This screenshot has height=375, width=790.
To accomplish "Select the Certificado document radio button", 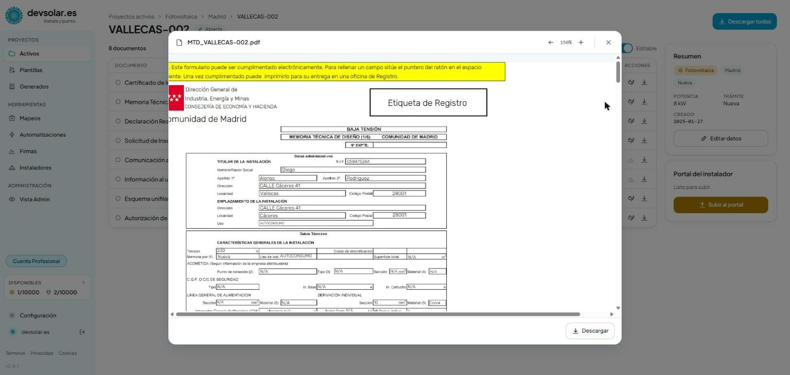I will 118,82.
